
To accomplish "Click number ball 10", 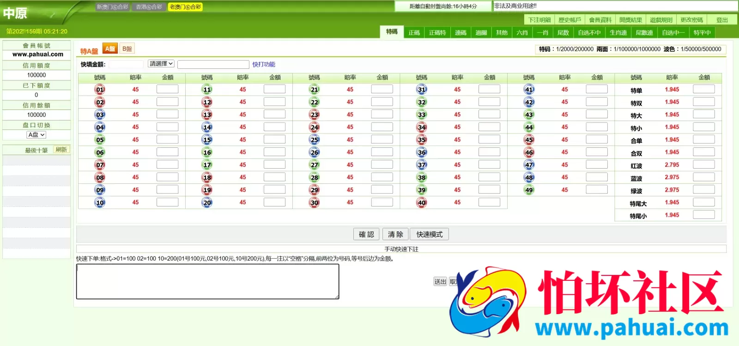I will point(100,202).
